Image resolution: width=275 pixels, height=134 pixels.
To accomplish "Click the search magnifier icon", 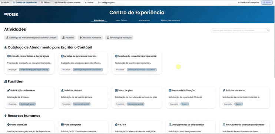I will [268, 30].
